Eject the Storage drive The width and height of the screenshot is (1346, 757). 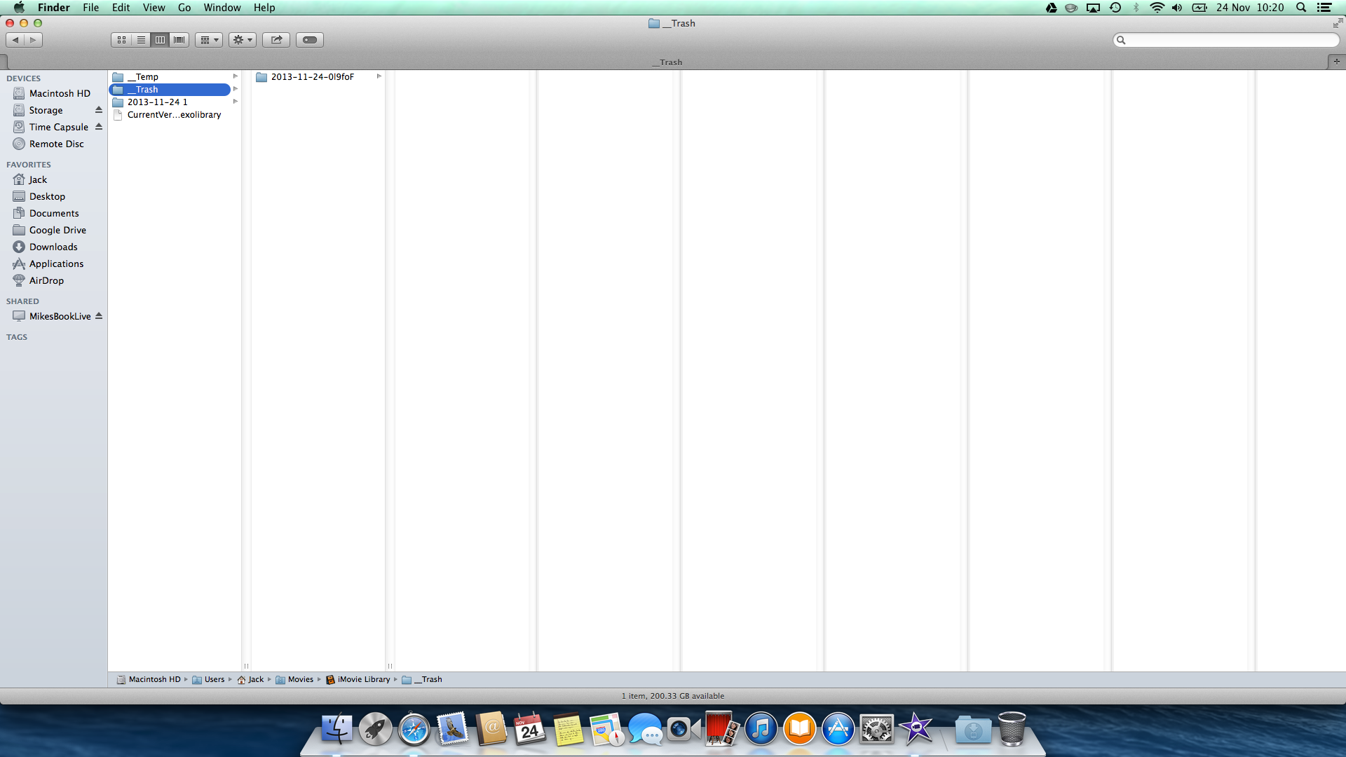coord(99,110)
